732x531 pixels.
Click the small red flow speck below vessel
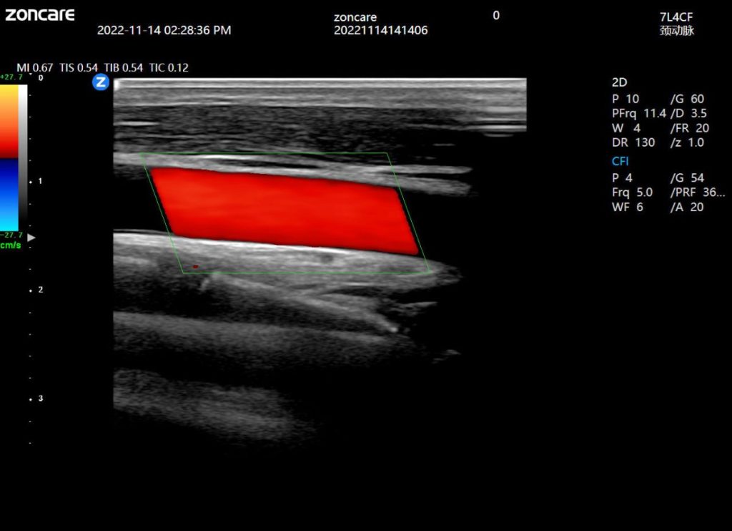195,267
